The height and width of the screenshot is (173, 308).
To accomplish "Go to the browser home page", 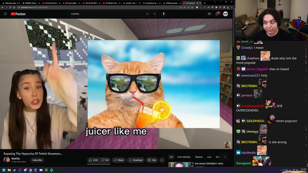I will pyautogui.click(x=14, y=7).
